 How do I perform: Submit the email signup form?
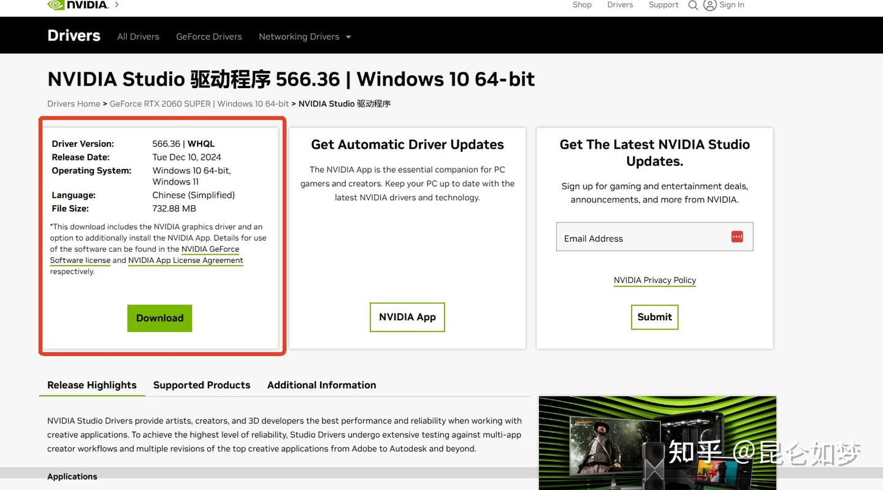coord(654,317)
